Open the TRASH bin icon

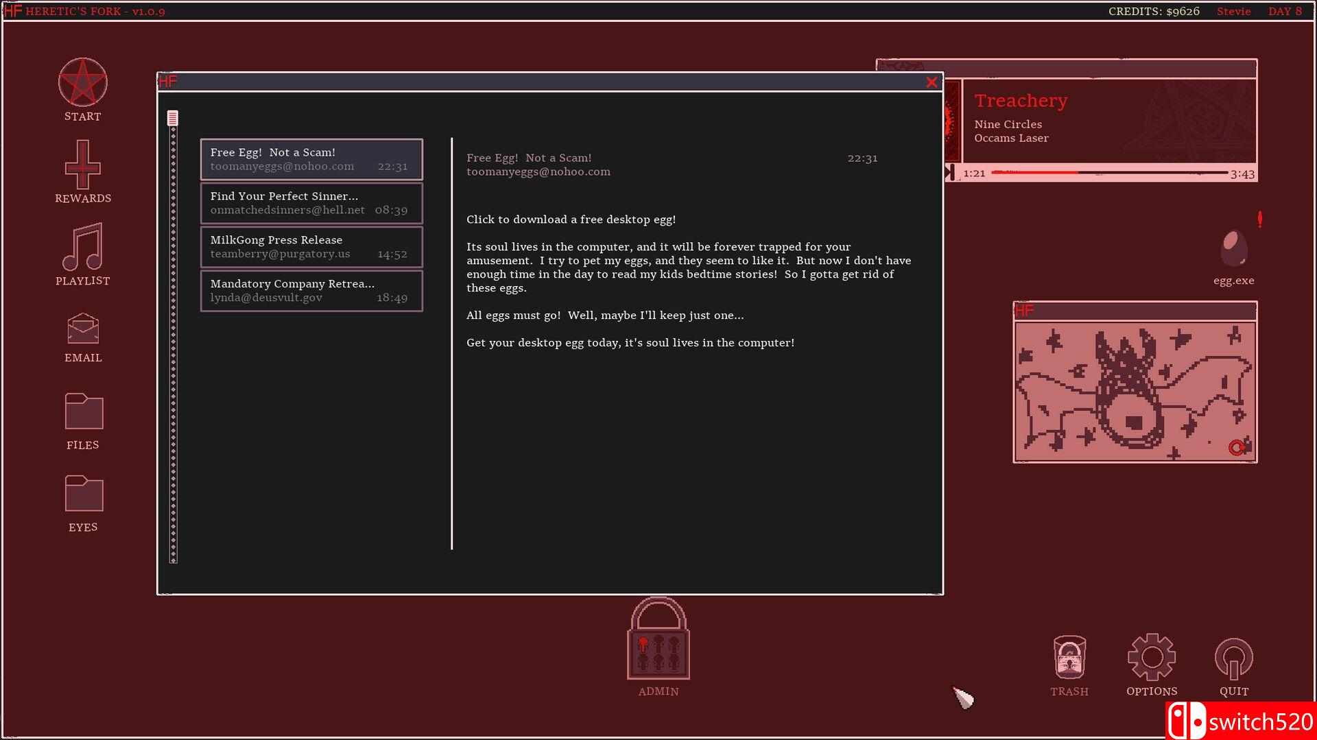(x=1069, y=657)
